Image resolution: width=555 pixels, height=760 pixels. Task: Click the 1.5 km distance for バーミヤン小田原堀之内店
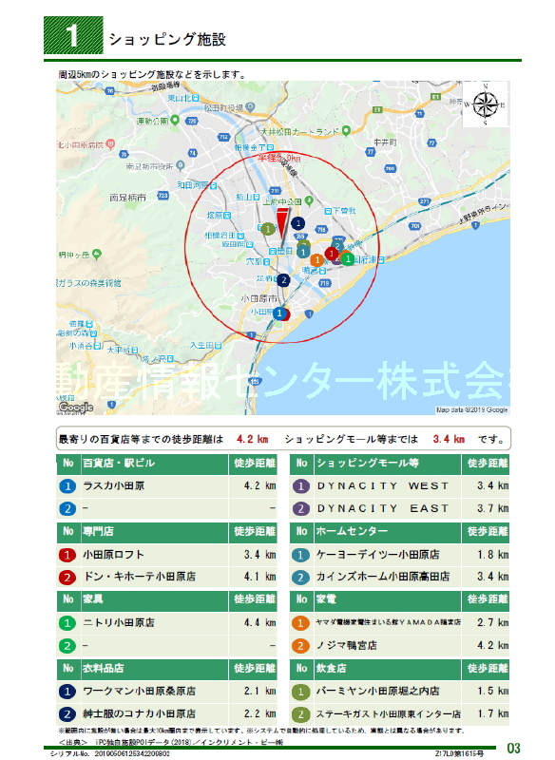click(492, 692)
